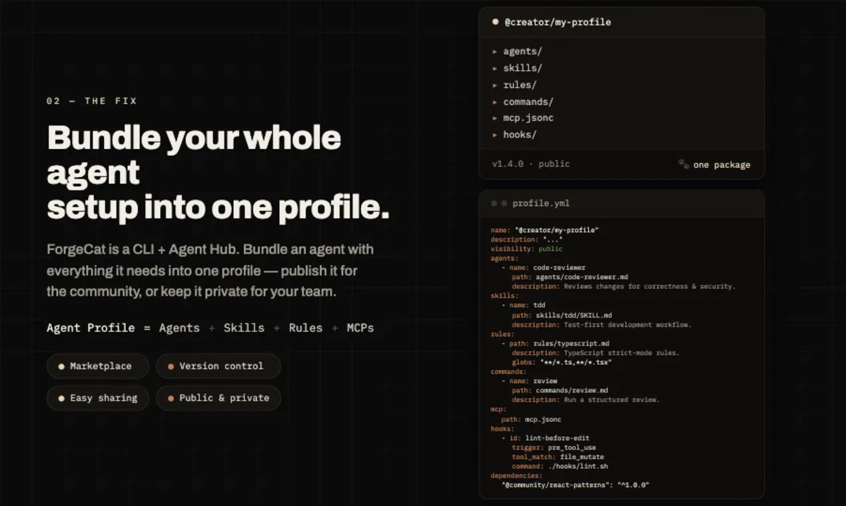Click "Agent Profile" in the formula line

pos(91,328)
